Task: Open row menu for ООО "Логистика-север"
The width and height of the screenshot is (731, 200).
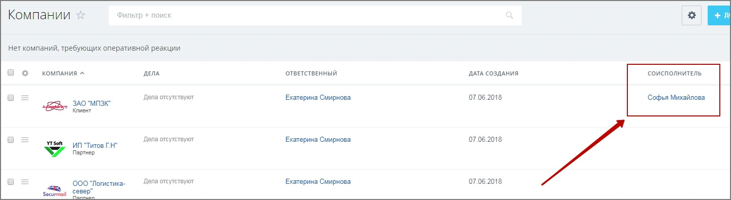Action: [x=25, y=181]
